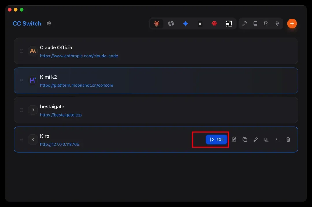Duplicate the Kiro provider
Screen dimensions: 312x207
tap(245, 140)
